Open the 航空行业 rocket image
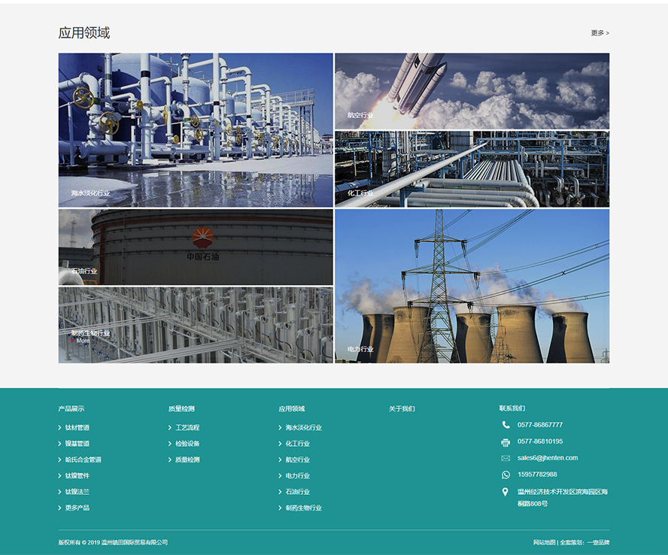Viewport: 668px width, 555px height. tap(472, 91)
